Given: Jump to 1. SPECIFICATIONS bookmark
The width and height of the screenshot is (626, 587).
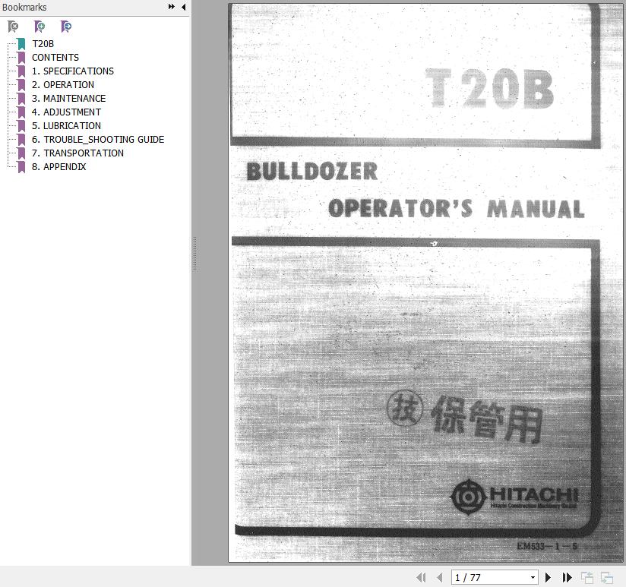Looking at the screenshot, I should click(73, 71).
